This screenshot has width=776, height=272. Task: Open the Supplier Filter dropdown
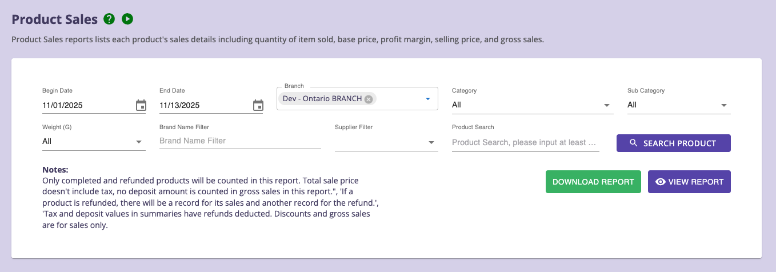[x=386, y=142]
